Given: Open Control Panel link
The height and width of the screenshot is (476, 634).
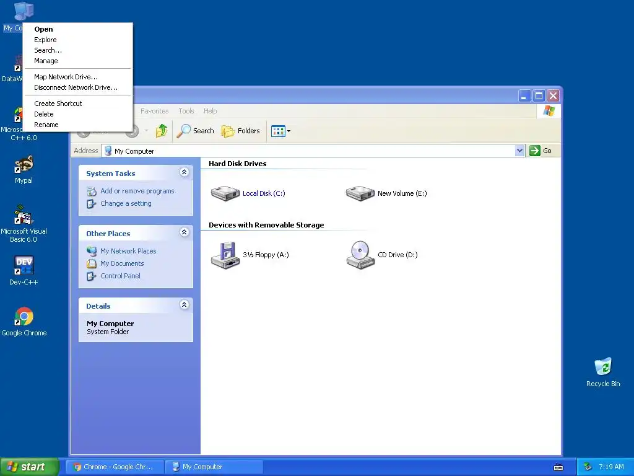Looking at the screenshot, I should click(120, 276).
